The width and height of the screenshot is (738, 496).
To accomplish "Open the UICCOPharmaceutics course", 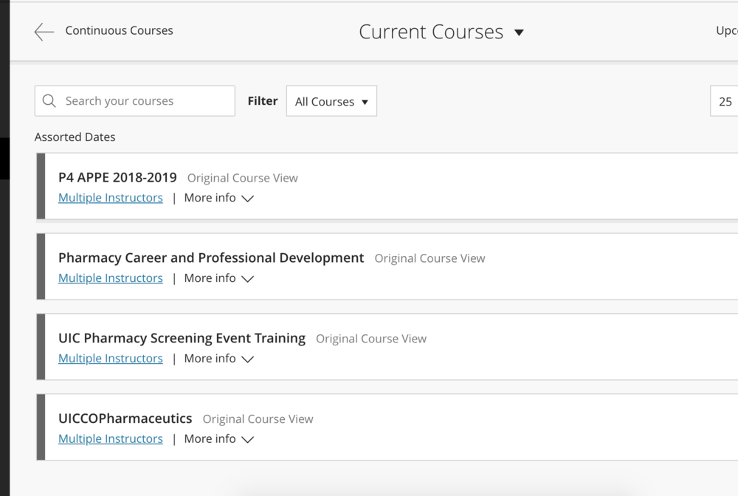I will click(125, 418).
